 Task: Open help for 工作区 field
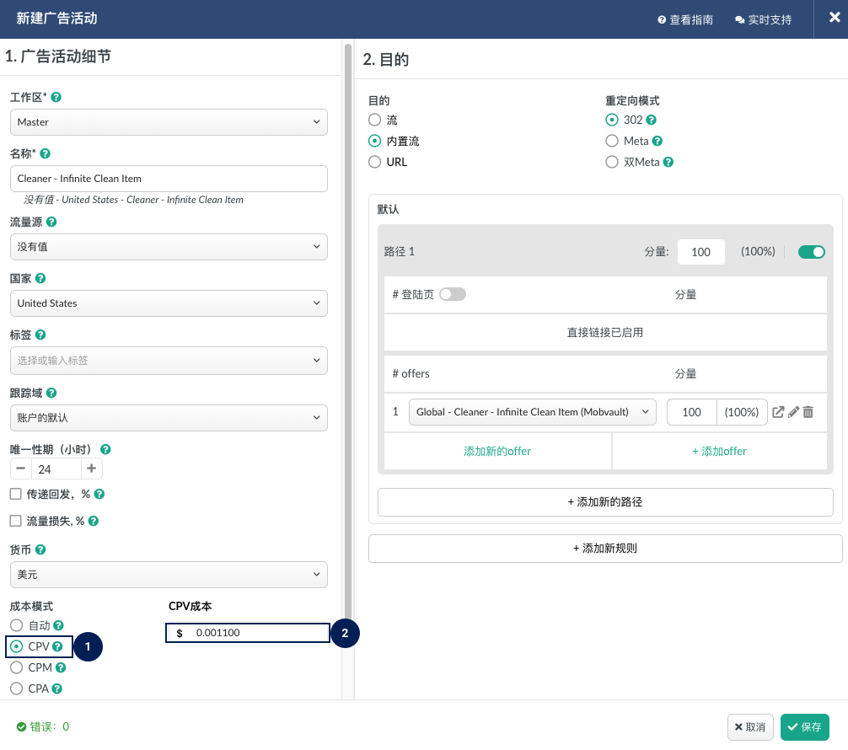56,98
